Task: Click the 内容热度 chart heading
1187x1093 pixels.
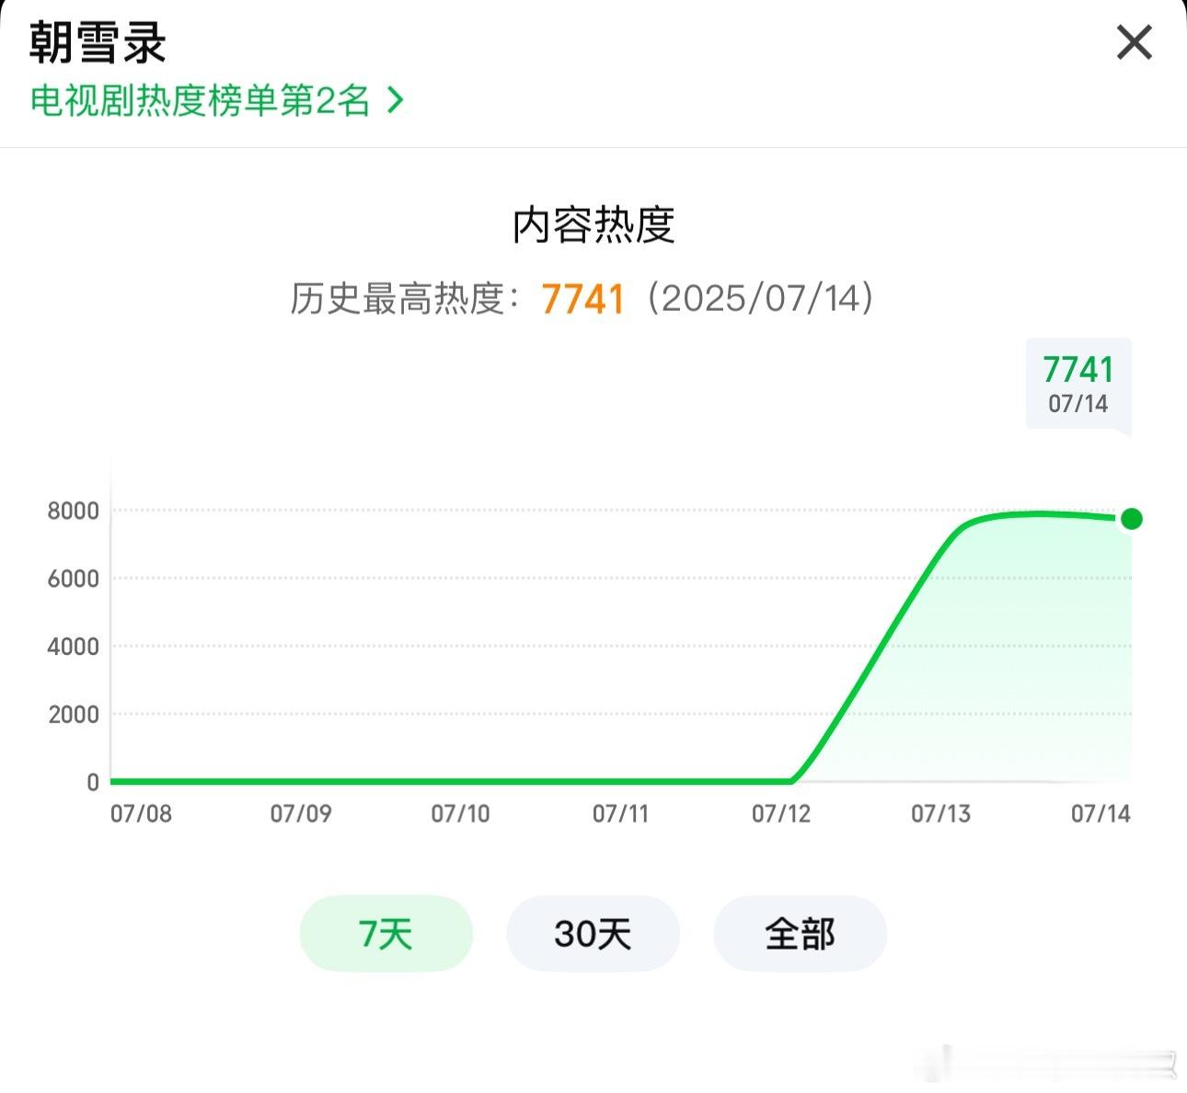Action: (x=593, y=225)
